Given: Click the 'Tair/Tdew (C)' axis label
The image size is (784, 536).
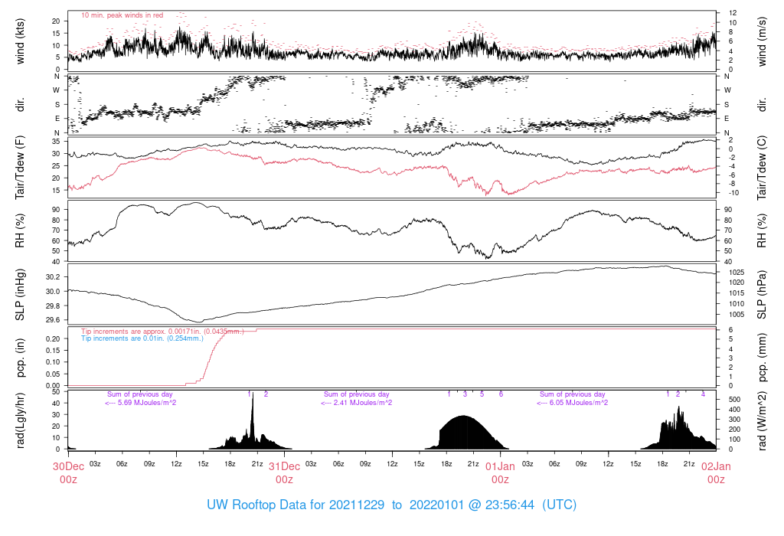Looking at the screenshot, I should [x=762, y=168].
